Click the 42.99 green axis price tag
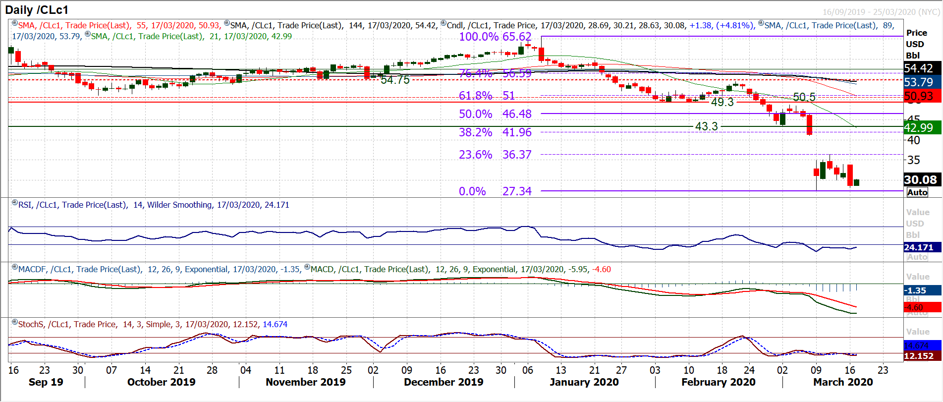Screen dimensions: 943x402 coord(922,128)
